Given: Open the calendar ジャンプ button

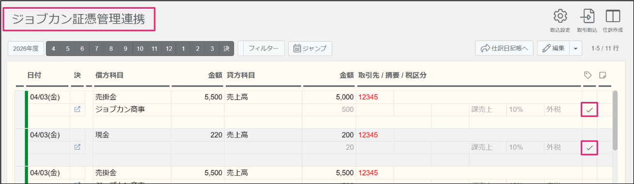Looking at the screenshot, I should pos(310,48).
